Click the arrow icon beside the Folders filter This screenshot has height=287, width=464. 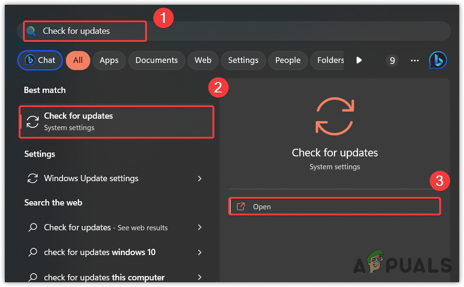[359, 60]
